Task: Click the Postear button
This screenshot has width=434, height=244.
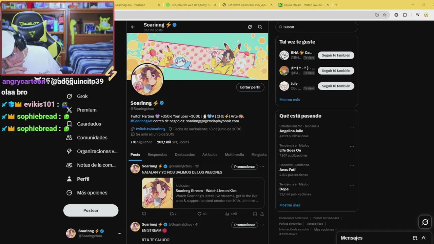Action: tap(91, 210)
